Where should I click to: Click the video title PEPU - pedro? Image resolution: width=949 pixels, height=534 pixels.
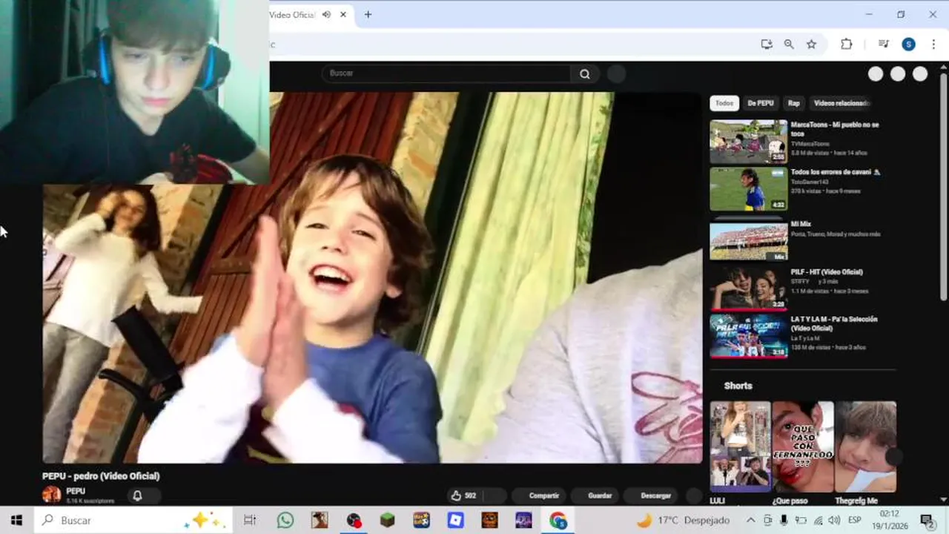tap(101, 476)
